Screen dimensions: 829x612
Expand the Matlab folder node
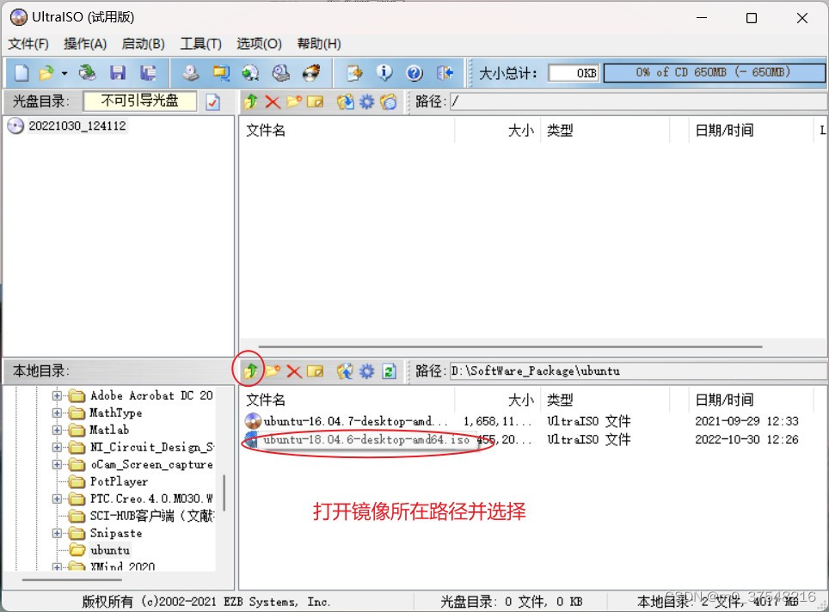click(x=57, y=430)
